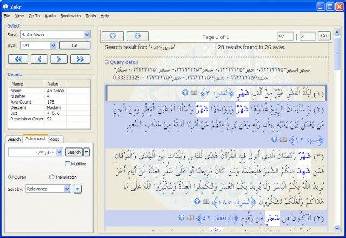
Task: Go to first aya with double-left arrow
Action: pos(18,59)
